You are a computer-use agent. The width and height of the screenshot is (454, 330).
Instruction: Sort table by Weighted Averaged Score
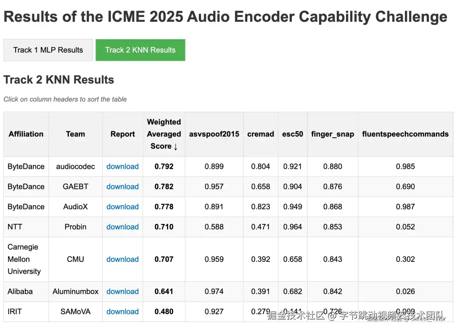pos(164,134)
